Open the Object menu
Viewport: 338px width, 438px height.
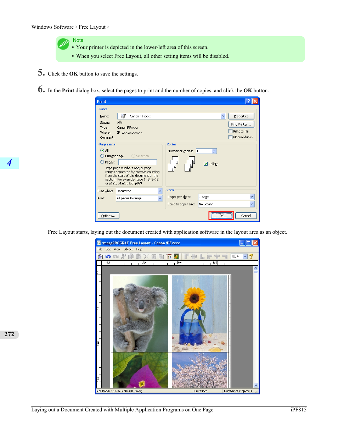128,249
